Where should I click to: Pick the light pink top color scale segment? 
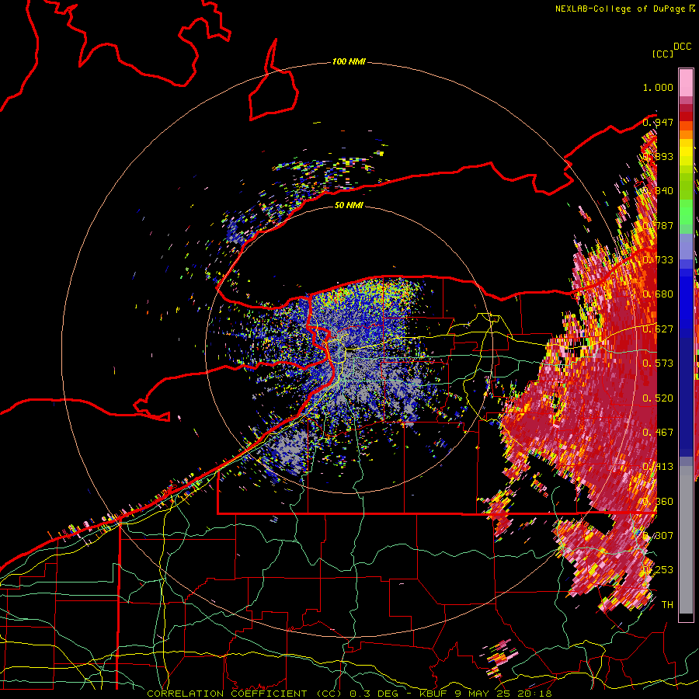[686, 82]
